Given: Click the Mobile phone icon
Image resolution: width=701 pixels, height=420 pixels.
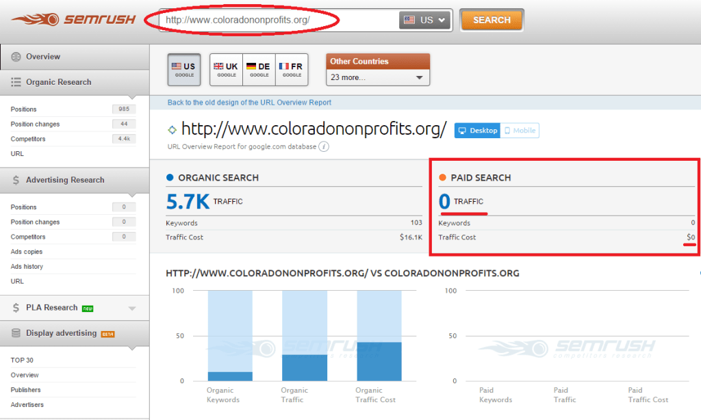Looking at the screenshot, I should (x=507, y=131).
